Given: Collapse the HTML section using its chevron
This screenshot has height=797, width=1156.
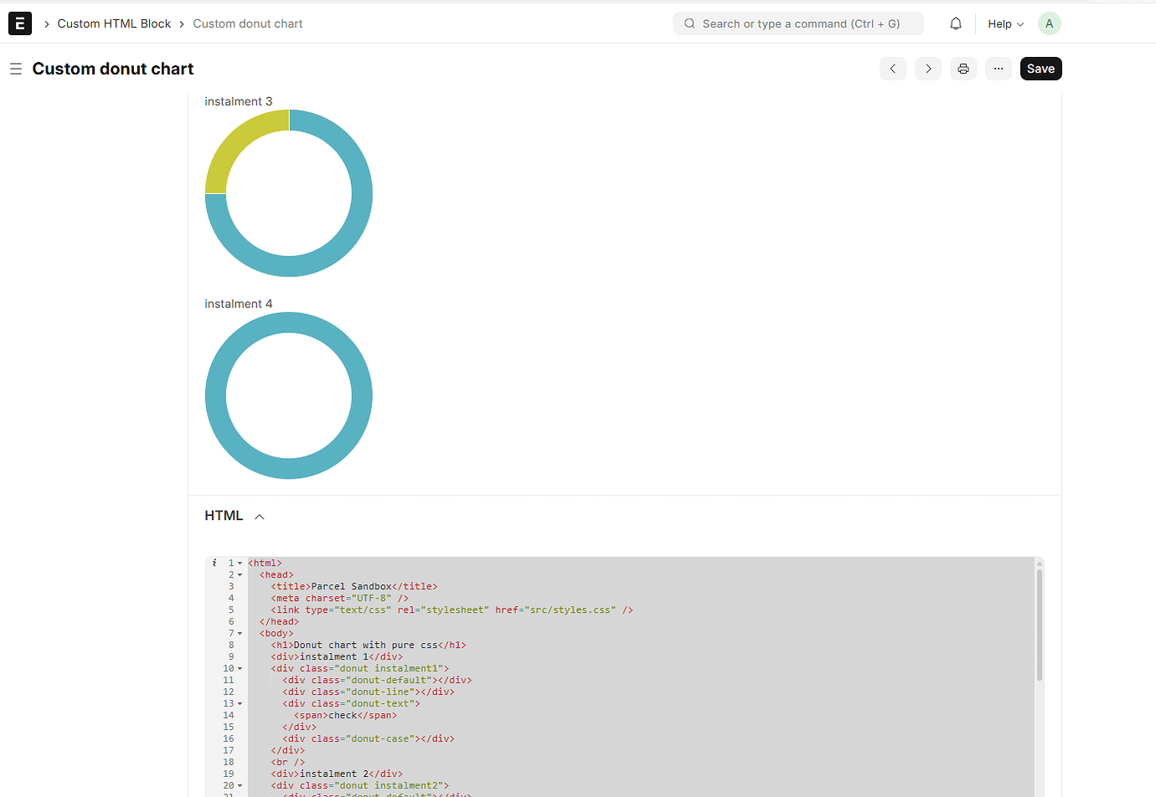Looking at the screenshot, I should click(259, 516).
